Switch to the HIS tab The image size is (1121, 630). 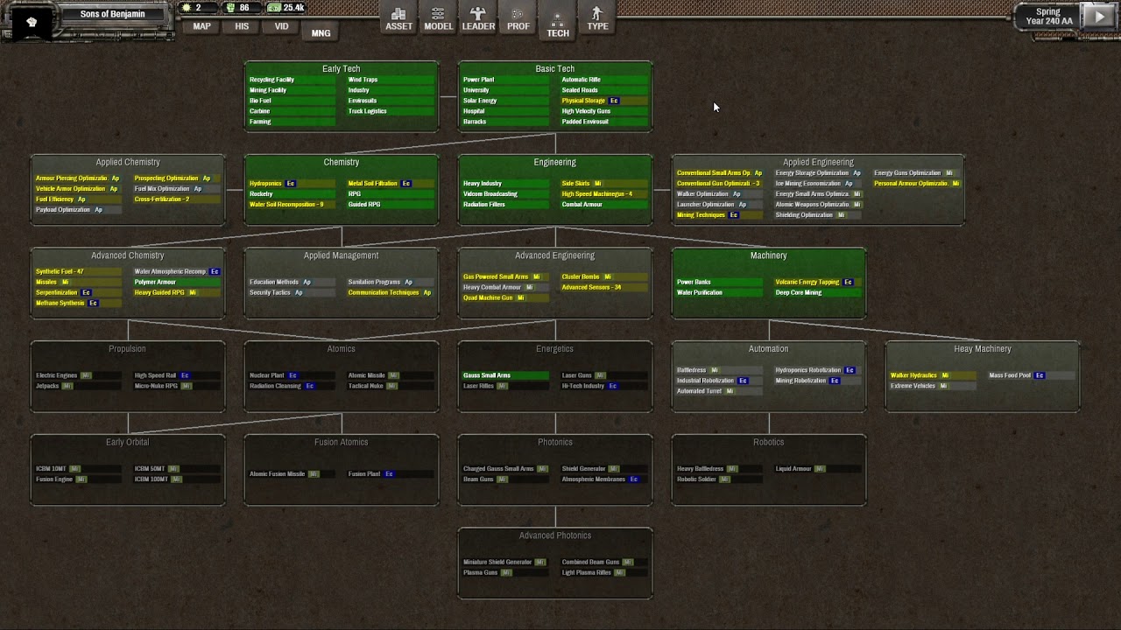point(242,26)
